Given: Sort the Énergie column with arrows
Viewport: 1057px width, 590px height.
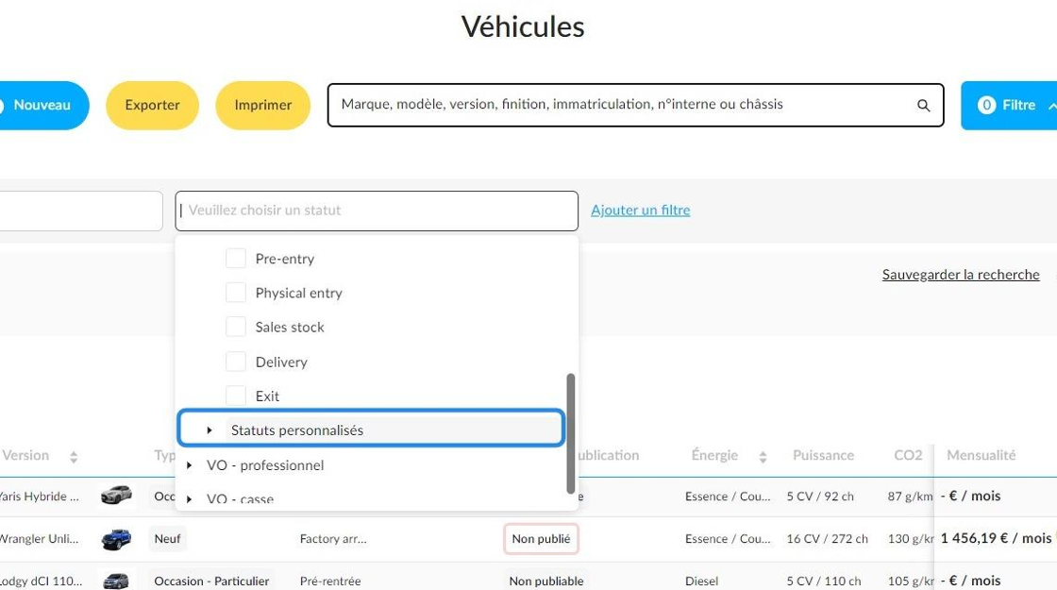Looking at the screenshot, I should point(763,457).
